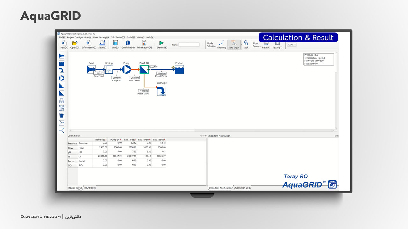Image resolution: width=408 pixels, height=229 pixels.
Task: Open the User Setting(U) menu
Action: point(101,37)
